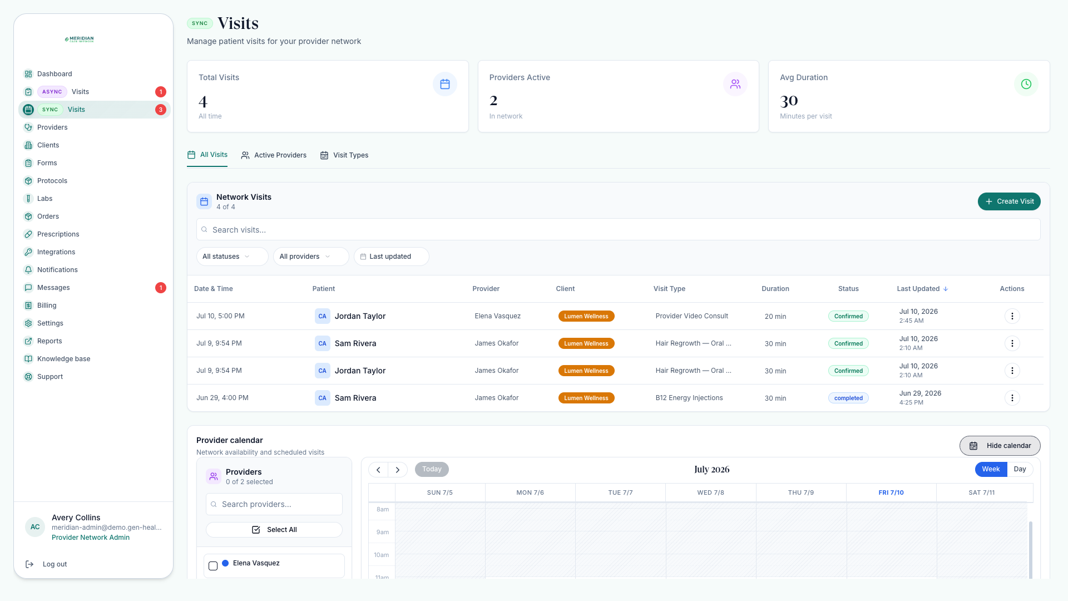
Task: Open actions menu for Jordan Taylor Jul 9 visit
Action: (x=1012, y=371)
